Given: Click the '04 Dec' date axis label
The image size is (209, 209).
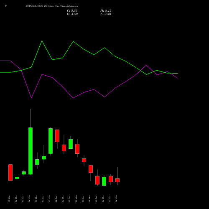Looking at the screenshot, I should (x=29, y=199).
